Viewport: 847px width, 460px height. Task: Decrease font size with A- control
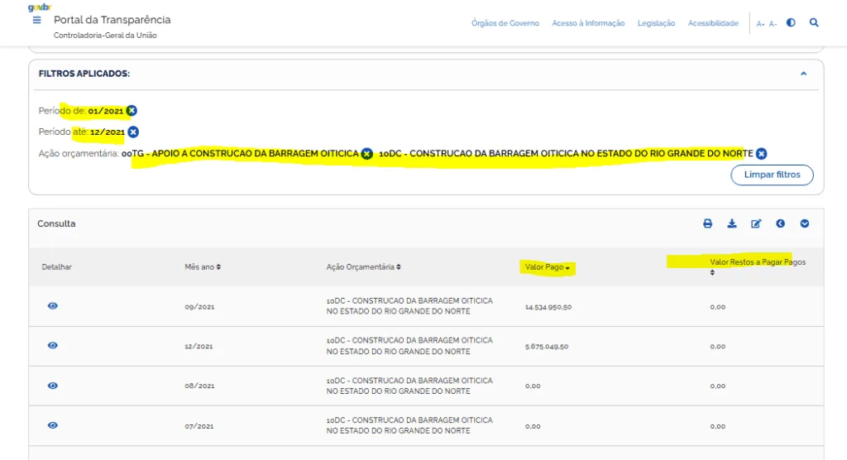point(773,24)
